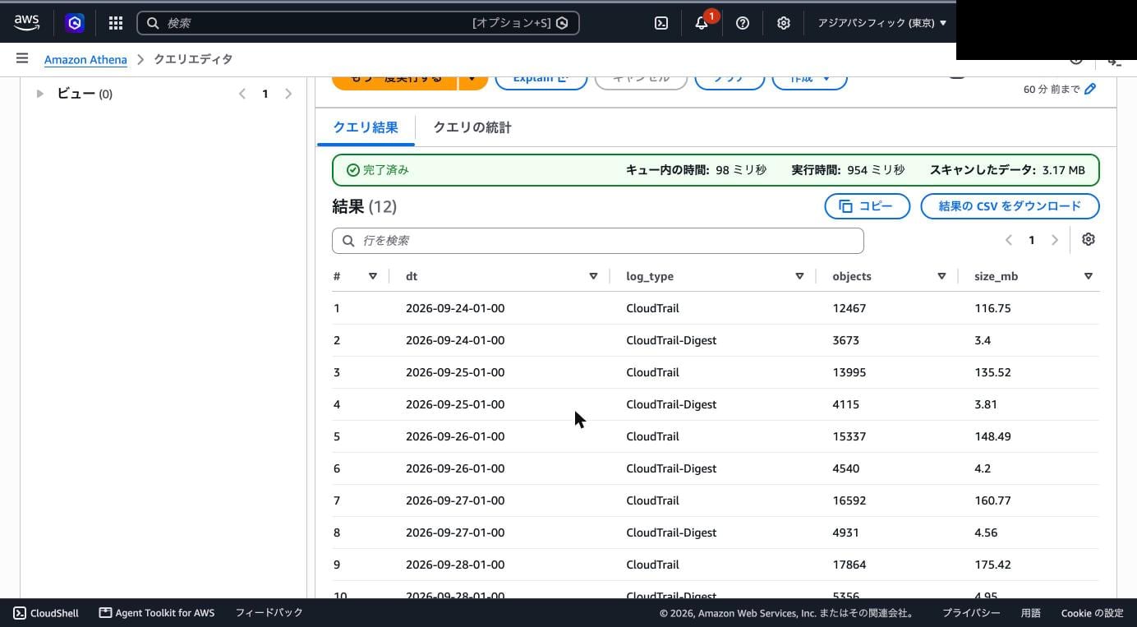The width and height of the screenshot is (1137, 627).
Task: Open CloudShell from the footer bar
Action: point(46,613)
